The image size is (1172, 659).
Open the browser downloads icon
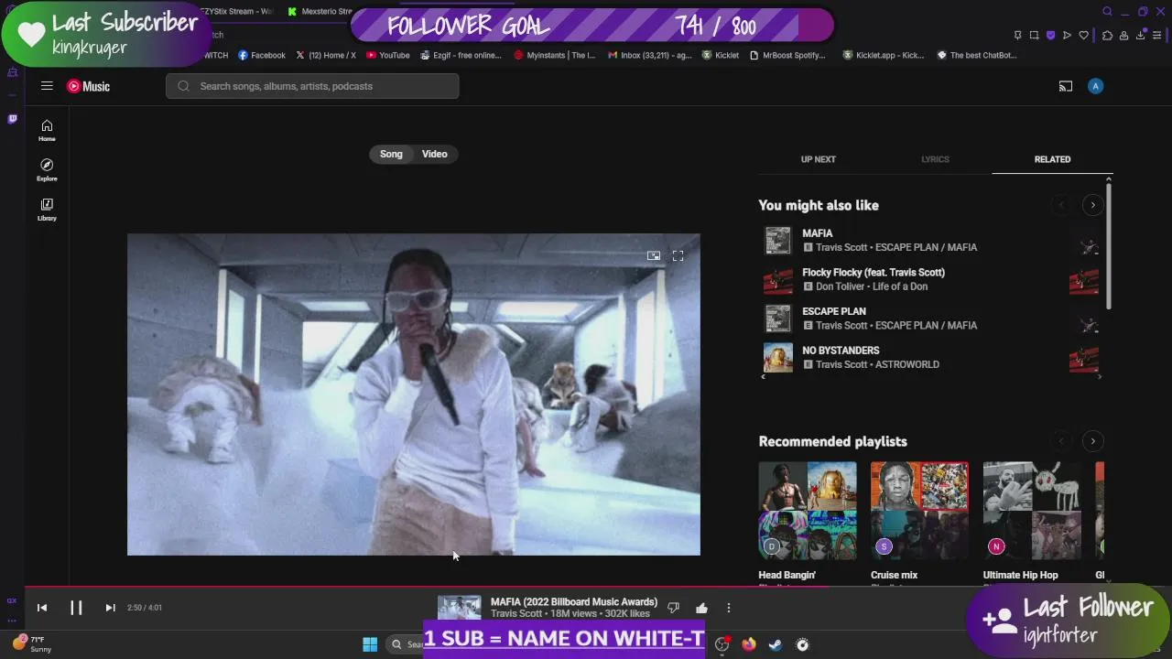[1141, 35]
